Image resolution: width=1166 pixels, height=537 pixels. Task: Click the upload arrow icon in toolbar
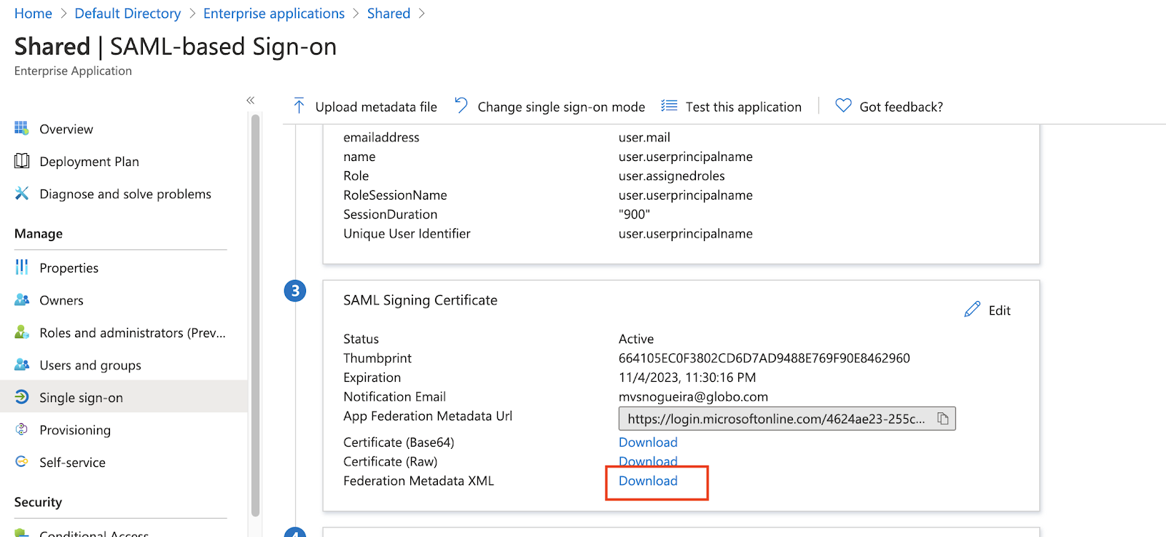[299, 106]
